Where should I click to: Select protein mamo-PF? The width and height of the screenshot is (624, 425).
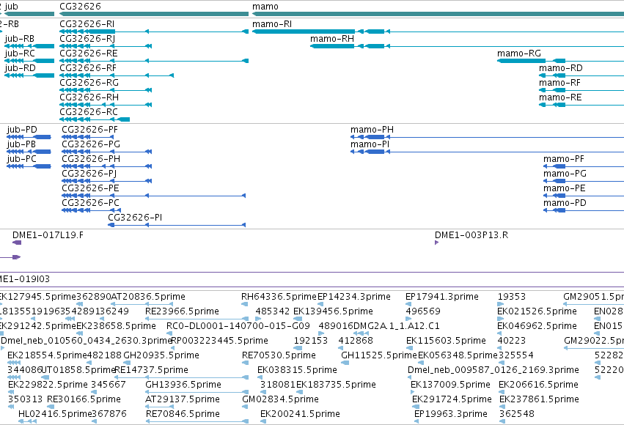click(x=564, y=159)
